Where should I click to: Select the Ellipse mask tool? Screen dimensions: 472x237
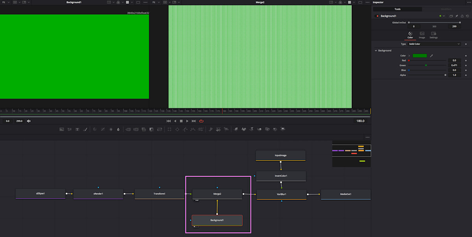point(177,129)
